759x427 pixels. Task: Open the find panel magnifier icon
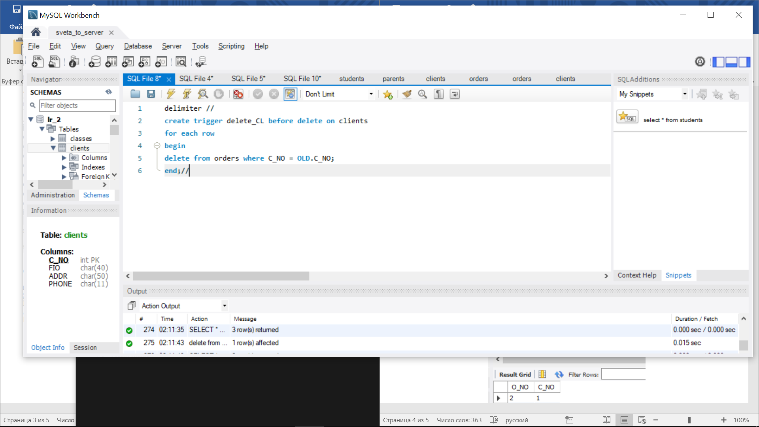423,94
